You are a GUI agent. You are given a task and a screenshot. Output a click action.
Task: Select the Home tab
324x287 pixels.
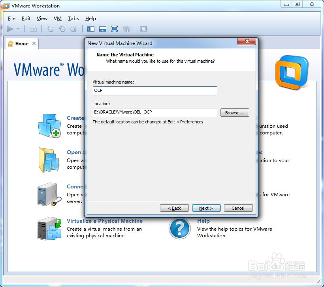click(22, 44)
